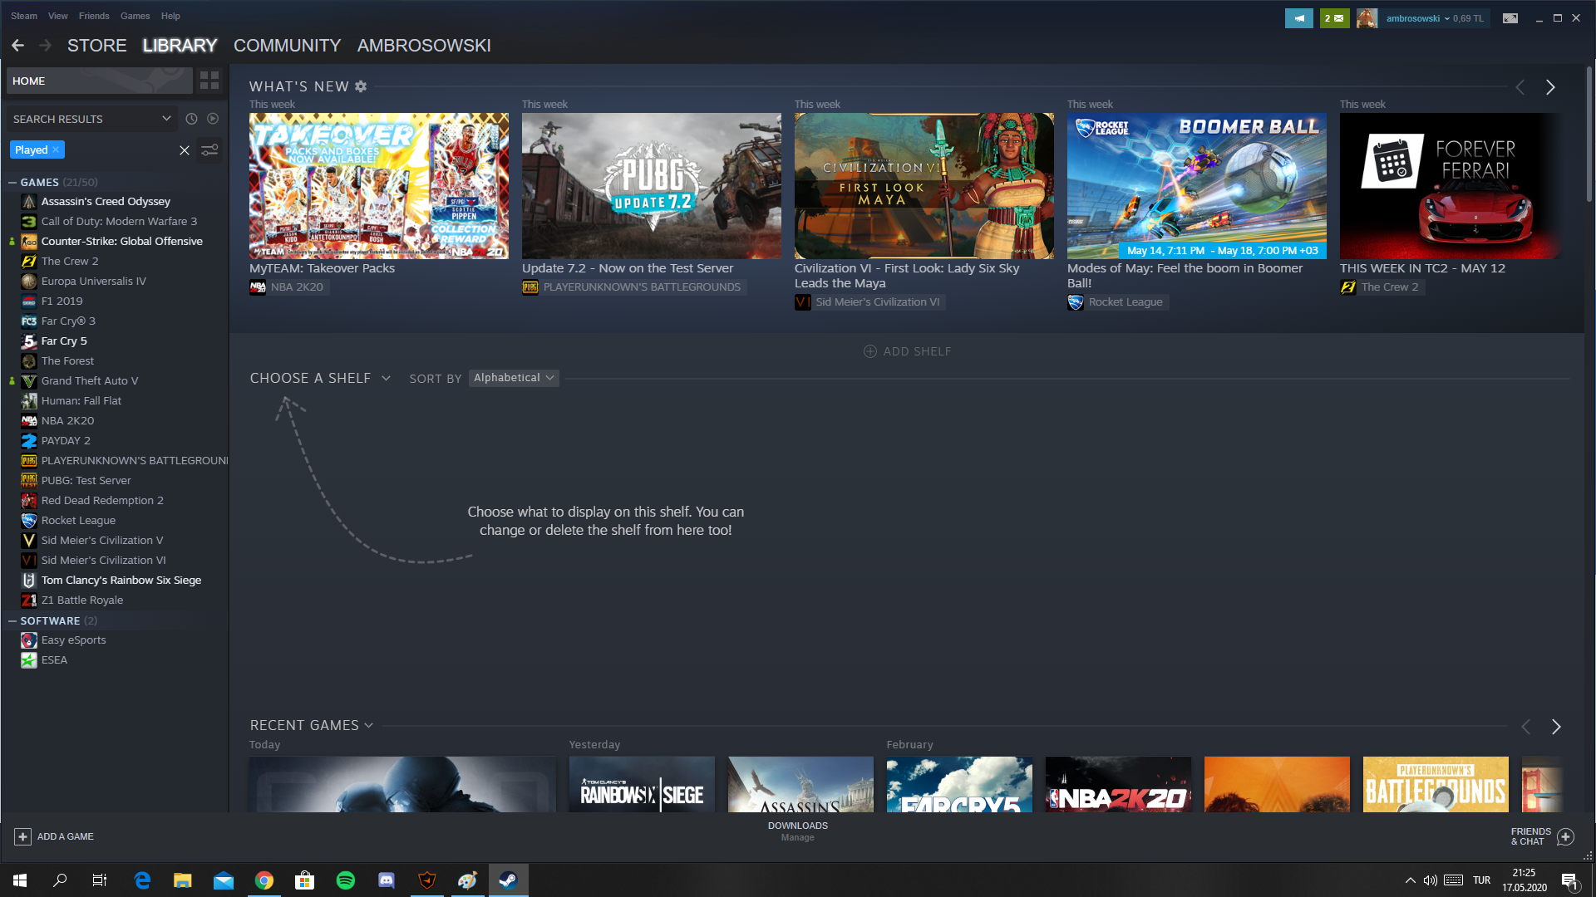Viewport: 1596px width, 897px height.
Task: Open Big Picture mode icon
Action: click(1510, 17)
